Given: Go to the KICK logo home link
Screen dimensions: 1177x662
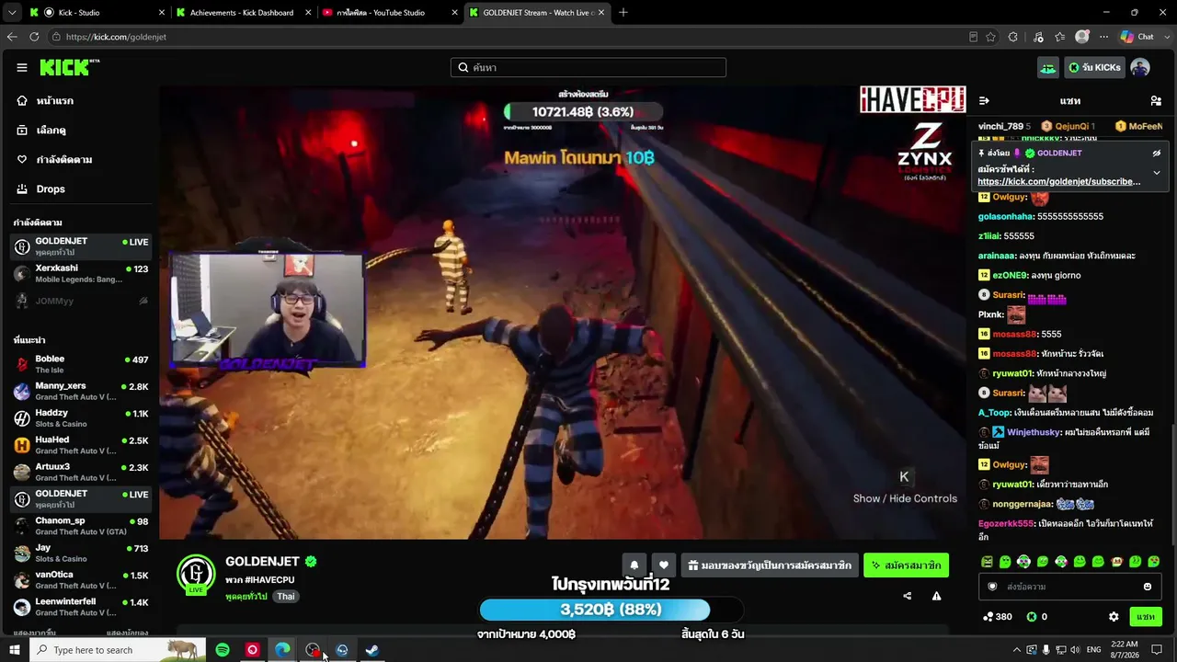Looking at the screenshot, I should 69,67.
